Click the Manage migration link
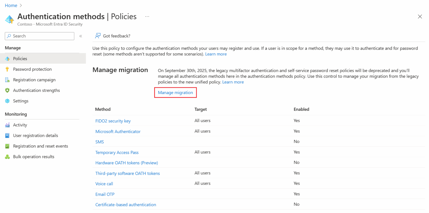429x213 pixels. pyautogui.click(x=175, y=92)
